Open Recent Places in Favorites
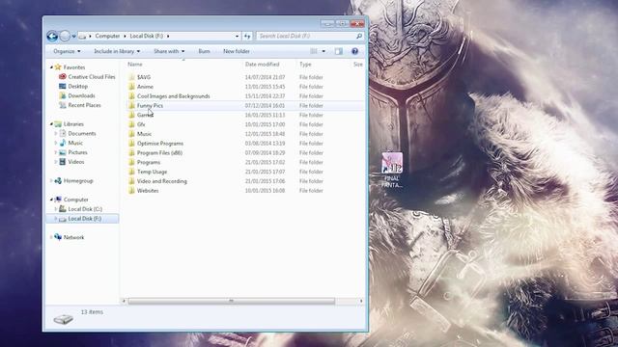This screenshot has height=347, width=618. 84,105
